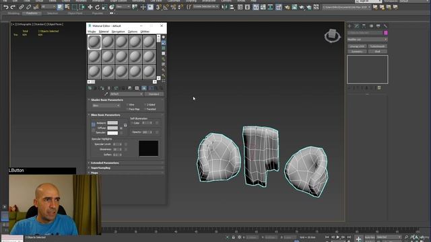
Task: Open the Navigation menu in Material Editor
Action: click(x=119, y=32)
